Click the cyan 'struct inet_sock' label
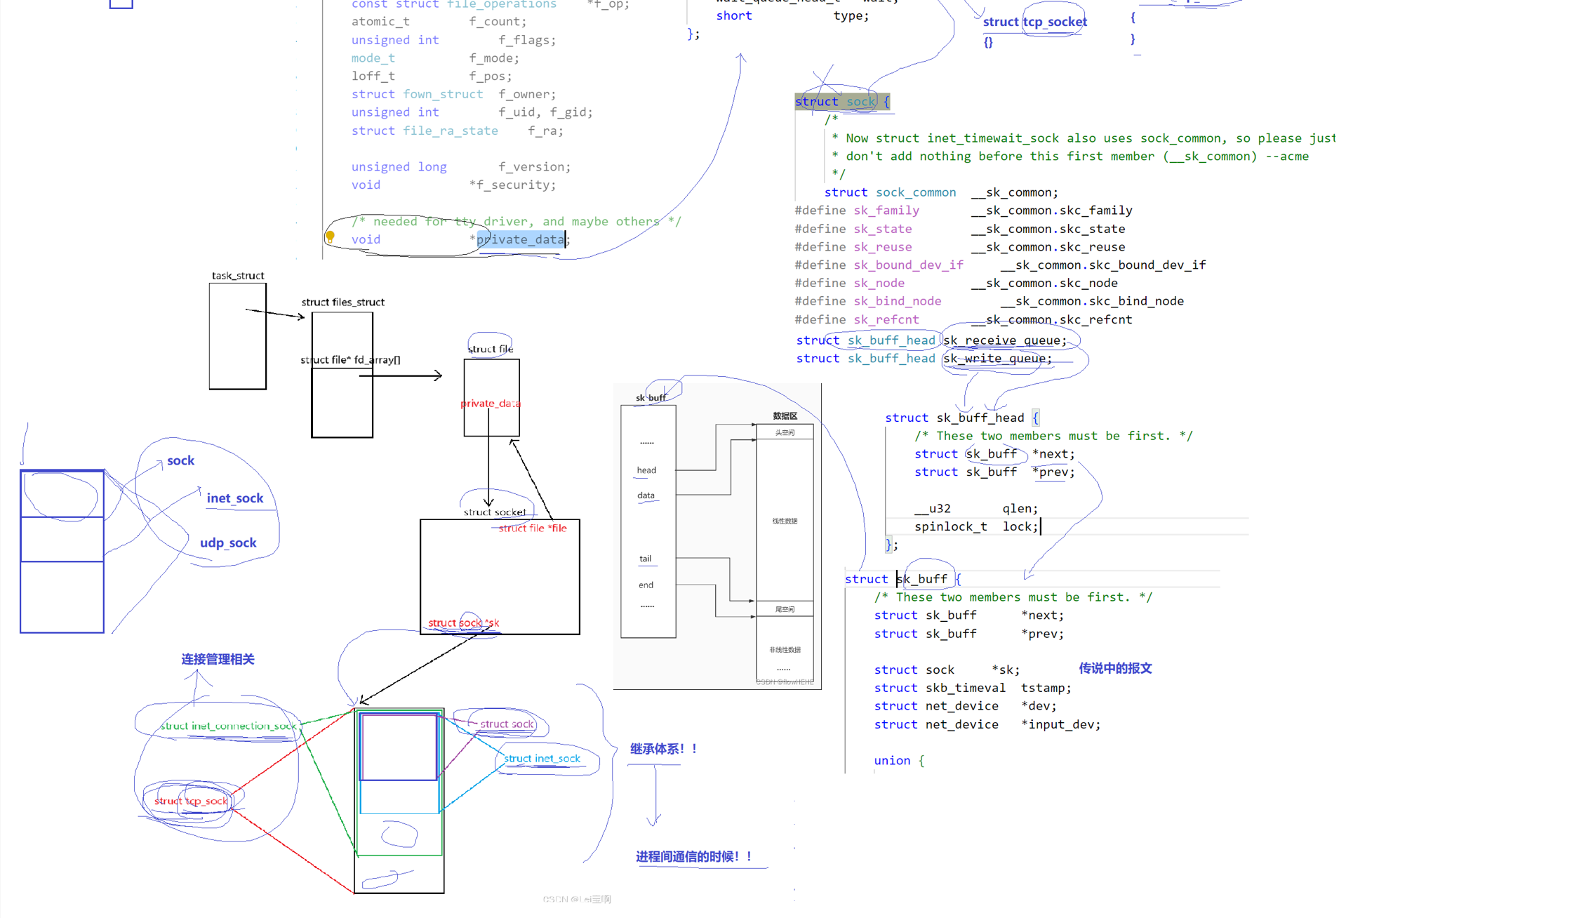 (x=542, y=759)
